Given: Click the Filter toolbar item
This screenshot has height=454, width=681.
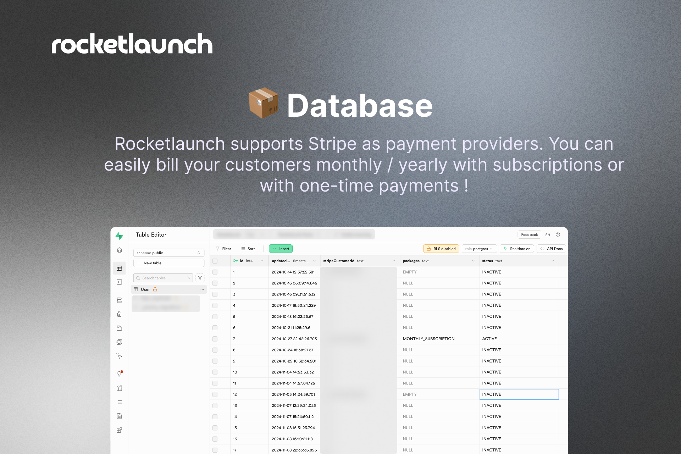Looking at the screenshot, I should [223, 249].
